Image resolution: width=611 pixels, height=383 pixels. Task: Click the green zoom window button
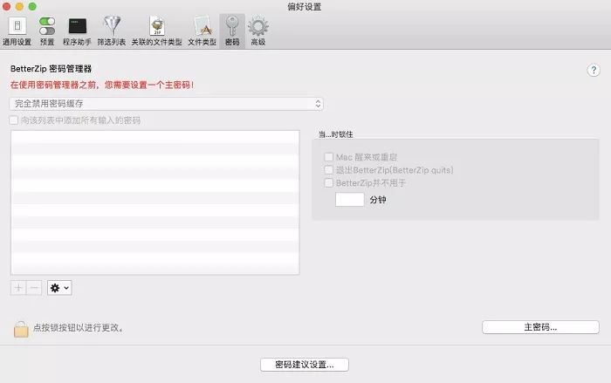tap(33, 6)
